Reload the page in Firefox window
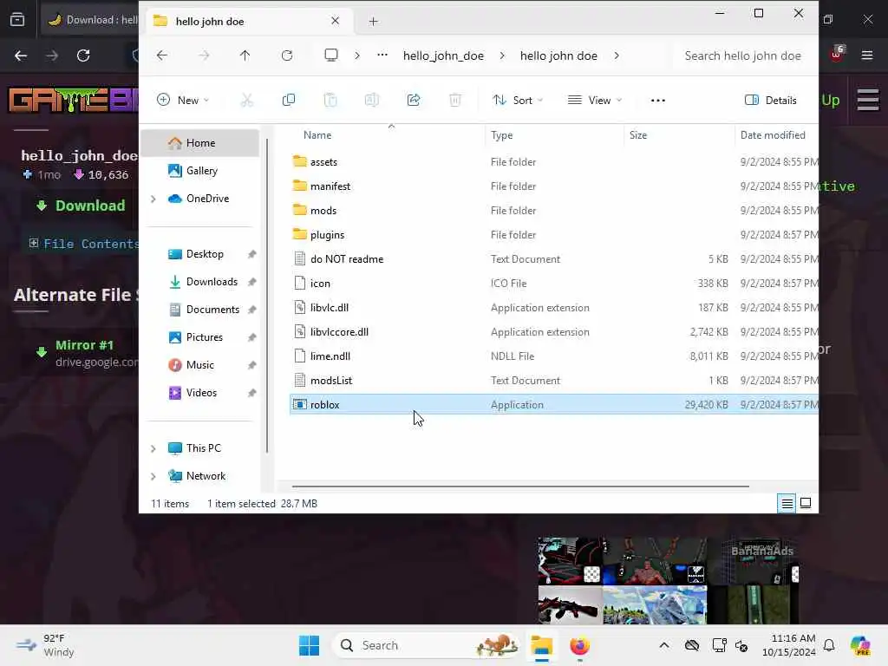Screen dimensions: 888x666 [x=83, y=55]
